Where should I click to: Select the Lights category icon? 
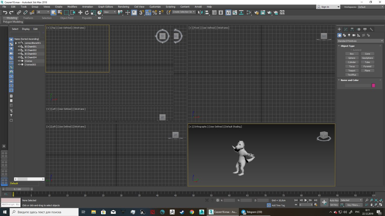(349, 35)
